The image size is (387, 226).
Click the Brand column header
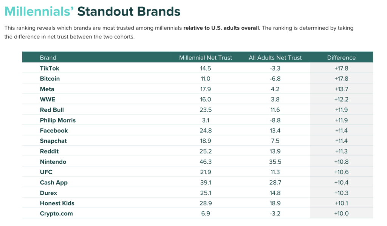click(x=48, y=58)
